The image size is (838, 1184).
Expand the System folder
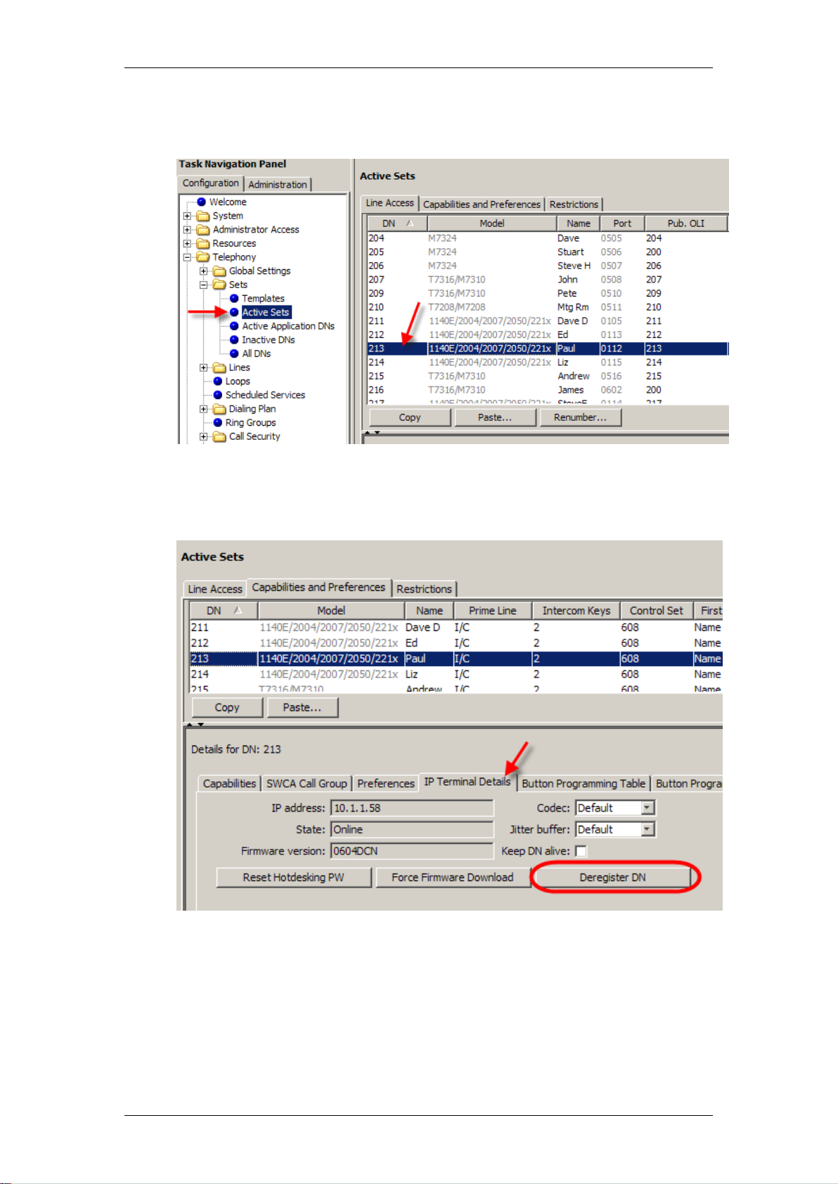point(187,216)
